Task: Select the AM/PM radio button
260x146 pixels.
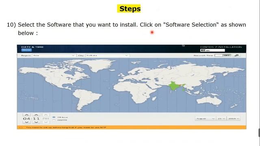Action: 54,120
